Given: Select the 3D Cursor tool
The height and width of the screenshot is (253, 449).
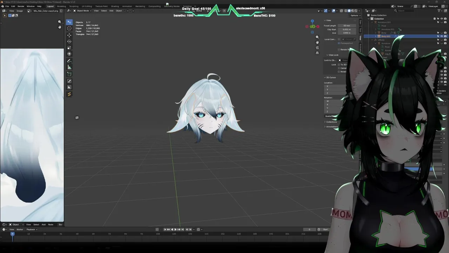Looking at the screenshot, I should click(x=69, y=28).
